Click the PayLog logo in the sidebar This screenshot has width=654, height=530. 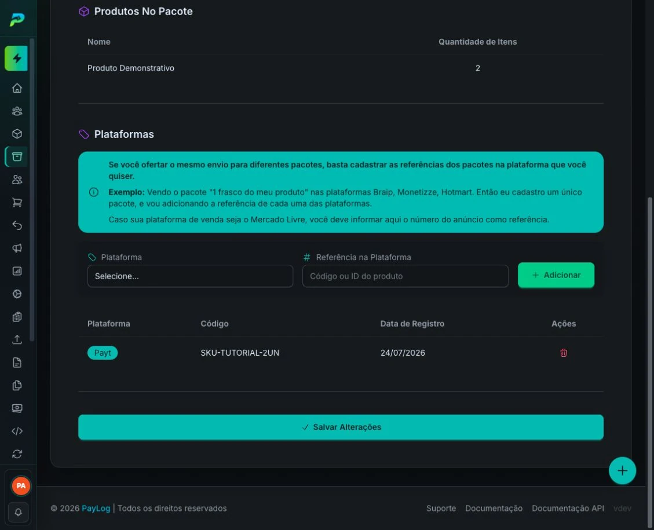(x=17, y=19)
